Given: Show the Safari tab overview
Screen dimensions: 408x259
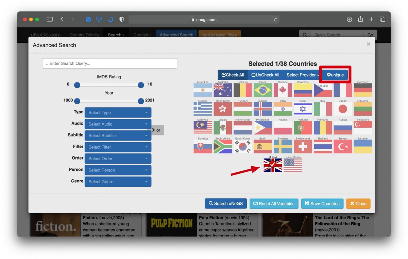Looking at the screenshot, I should click(x=382, y=19).
